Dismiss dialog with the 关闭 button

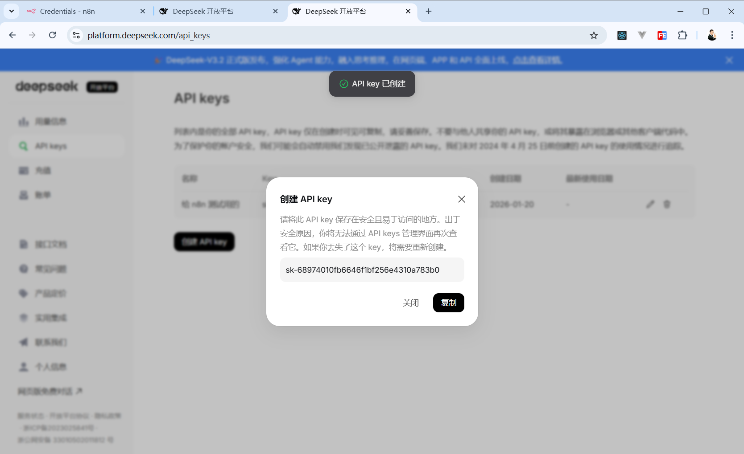[411, 303]
